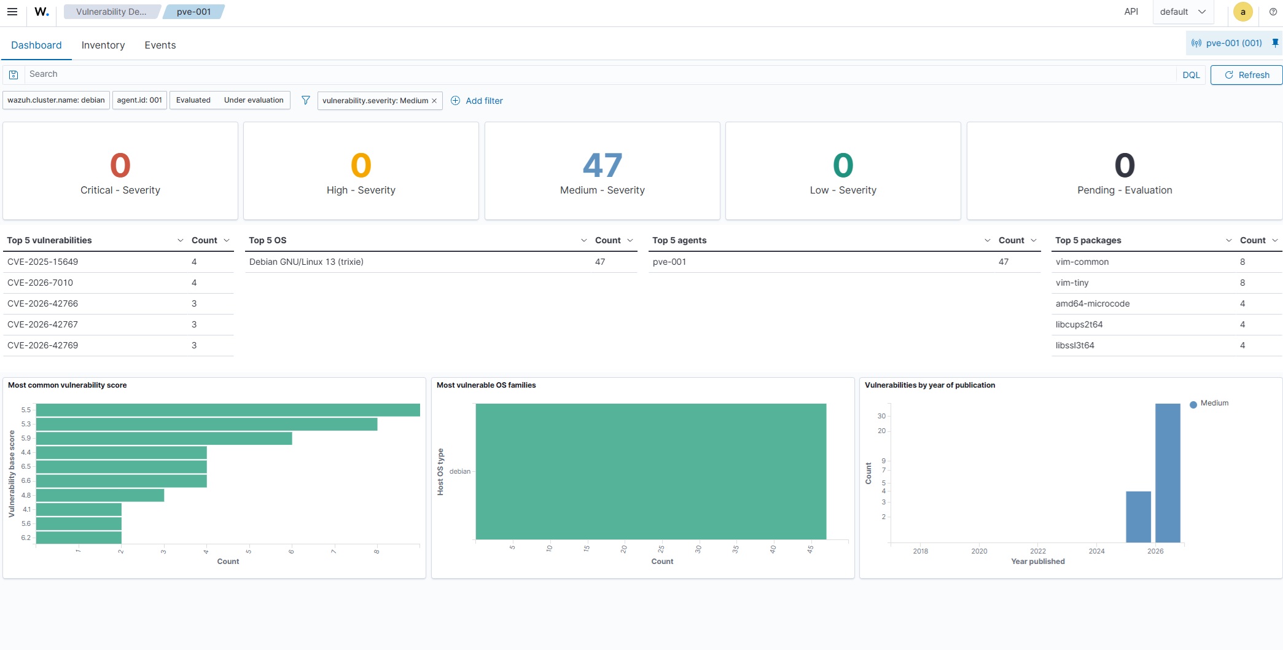Remove the vulnerability.severity Medium filter
1283x650 pixels.
(434, 101)
